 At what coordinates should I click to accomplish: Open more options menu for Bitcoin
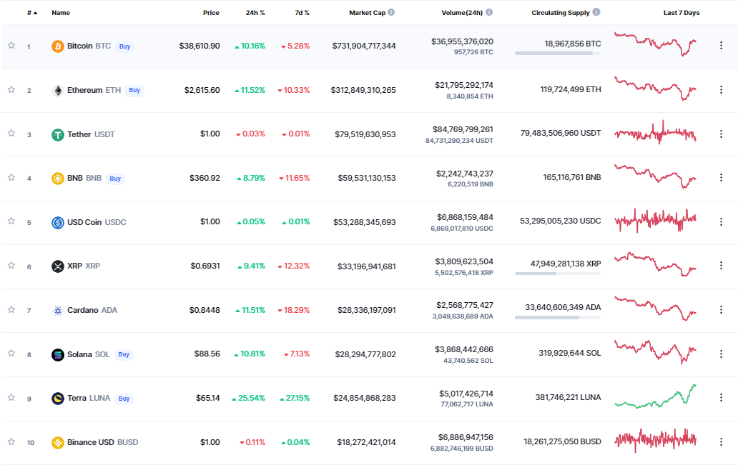click(721, 46)
